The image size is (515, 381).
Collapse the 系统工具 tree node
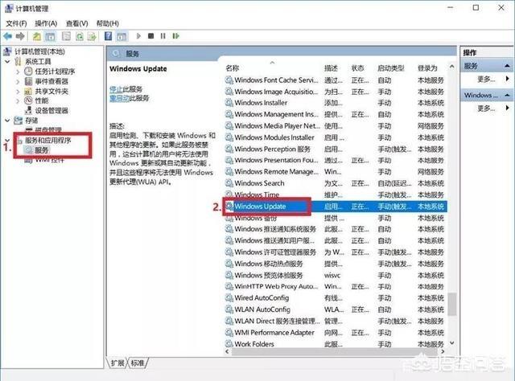click(7, 61)
